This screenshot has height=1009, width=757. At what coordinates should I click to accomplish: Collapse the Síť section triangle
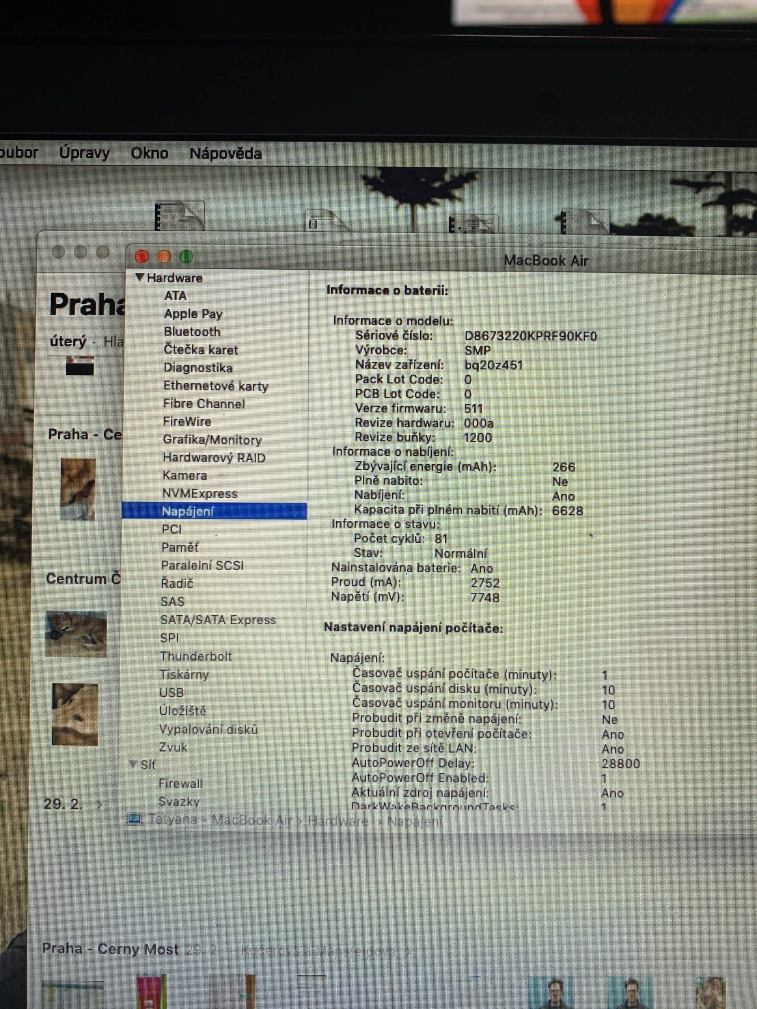[x=133, y=763]
